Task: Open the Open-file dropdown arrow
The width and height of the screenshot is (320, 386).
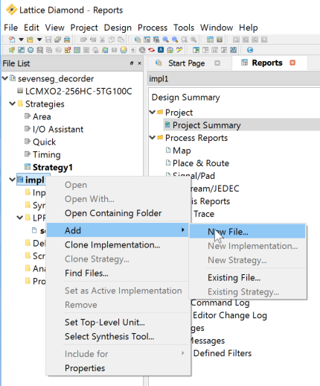Action: (39, 39)
